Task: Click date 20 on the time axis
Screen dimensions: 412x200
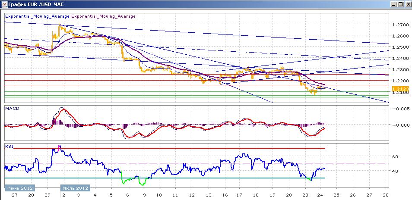Action: pos(289,195)
